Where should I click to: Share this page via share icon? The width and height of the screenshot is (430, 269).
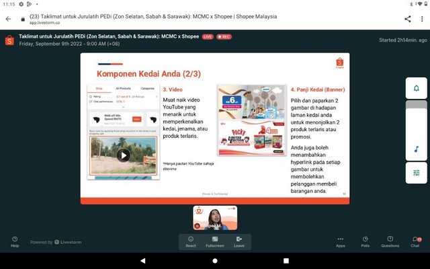pyautogui.click(x=407, y=19)
